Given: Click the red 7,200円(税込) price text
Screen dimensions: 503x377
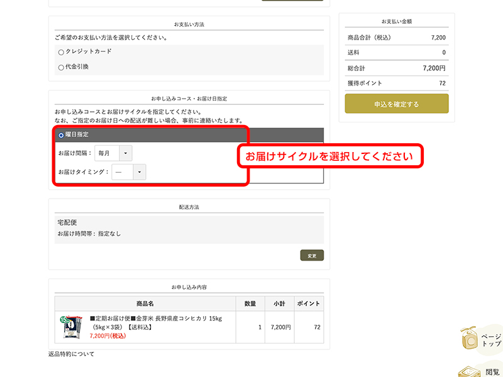Looking at the screenshot, I should 108,336.
